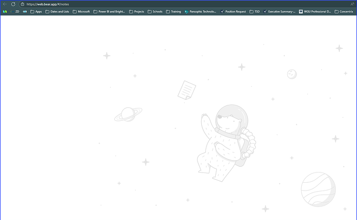Click the browser back arrow
This screenshot has height=220, width=357.
pyautogui.click(x=5, y=4)
